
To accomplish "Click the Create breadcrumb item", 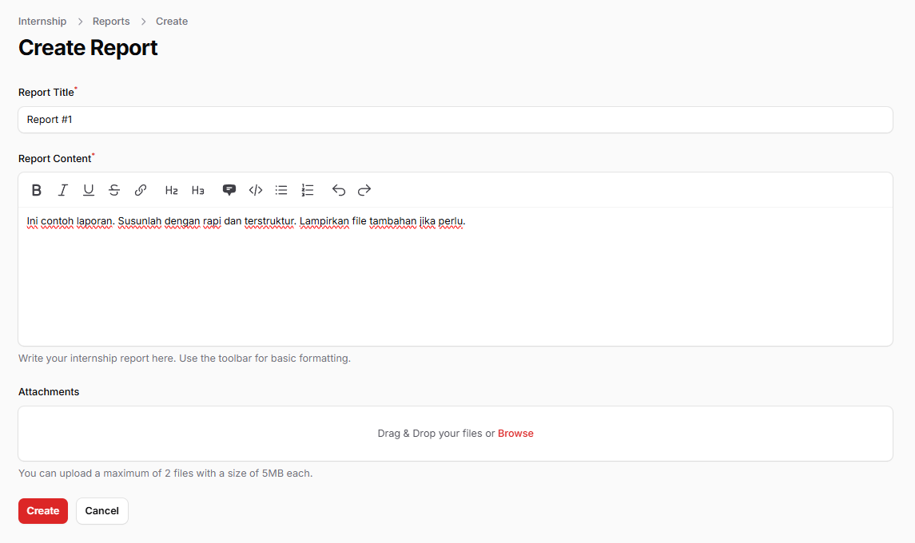I will pos(172,22).
